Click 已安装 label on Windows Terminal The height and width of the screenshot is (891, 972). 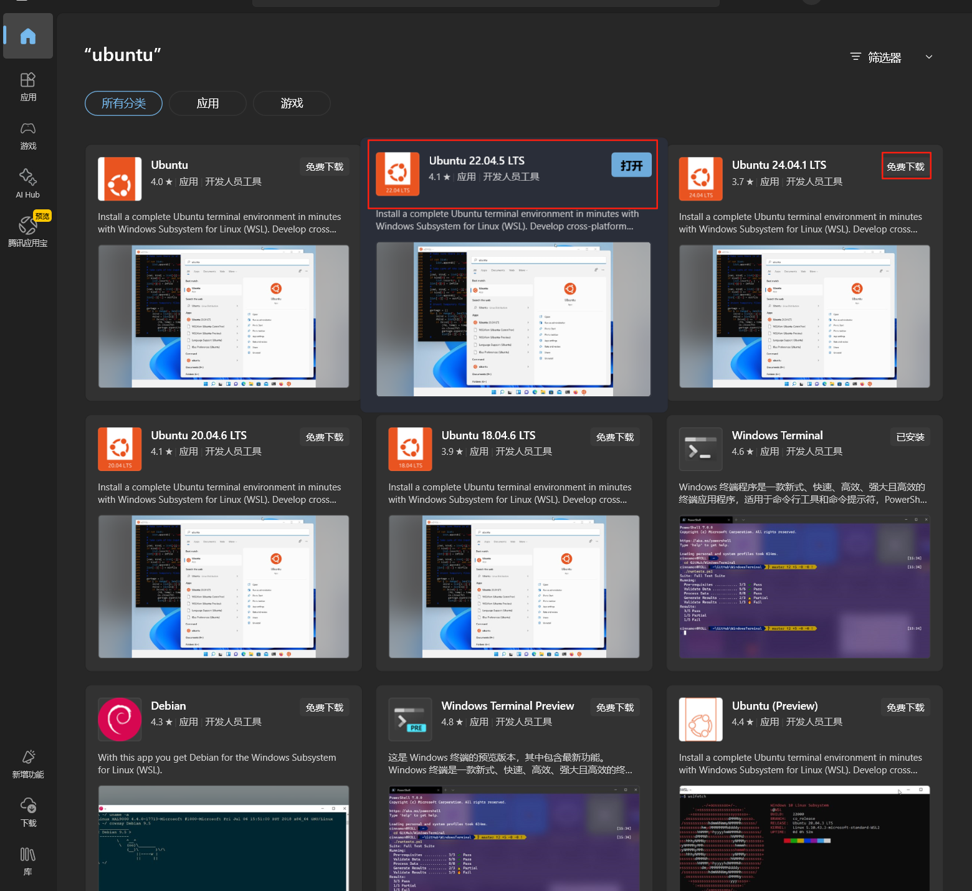[x=910, y=437]
